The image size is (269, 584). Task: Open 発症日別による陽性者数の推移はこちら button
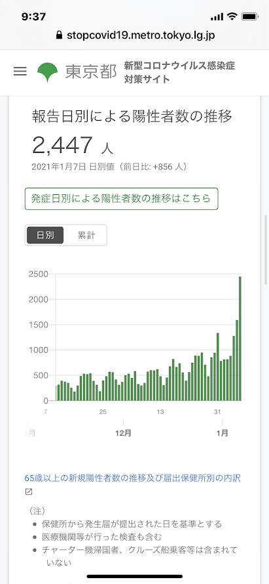[x=122, y=199]
